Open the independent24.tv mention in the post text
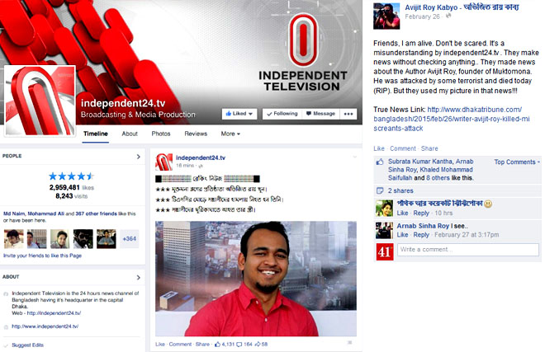This screenshot has width=545, height=352. [471, 53]
